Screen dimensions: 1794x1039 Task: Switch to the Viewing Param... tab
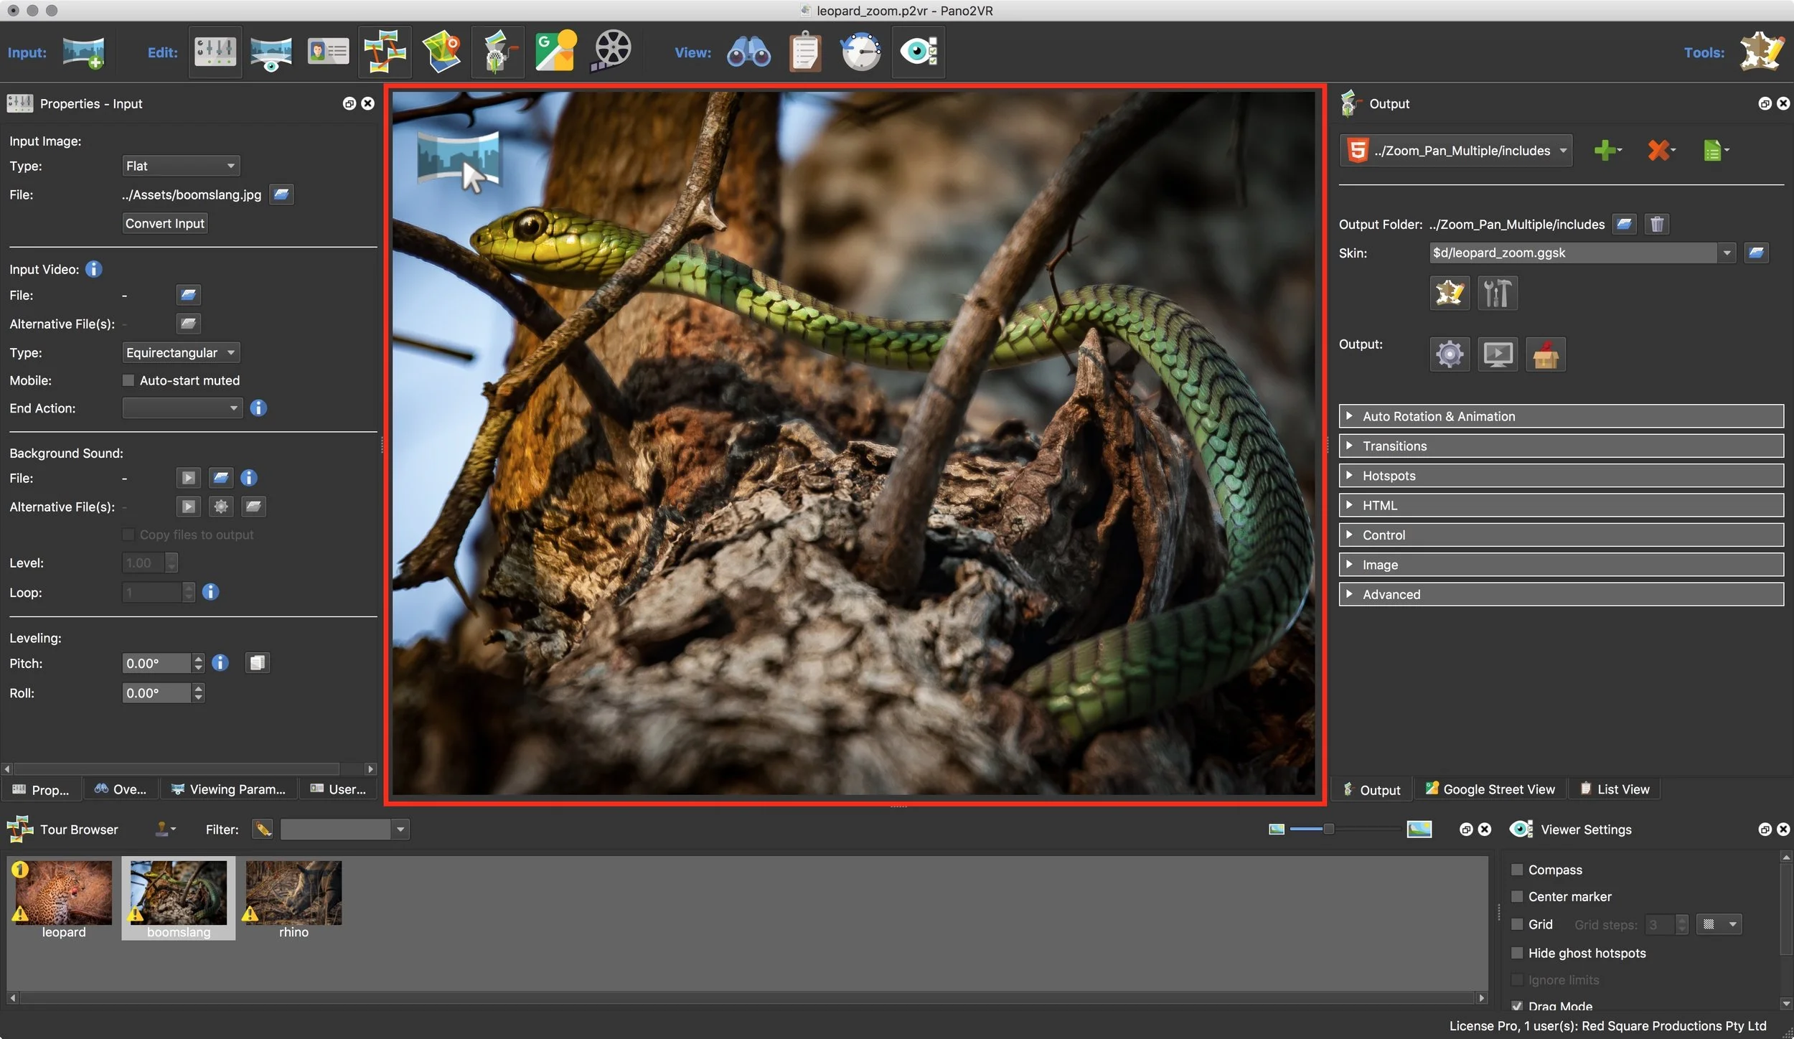point(228,789)
